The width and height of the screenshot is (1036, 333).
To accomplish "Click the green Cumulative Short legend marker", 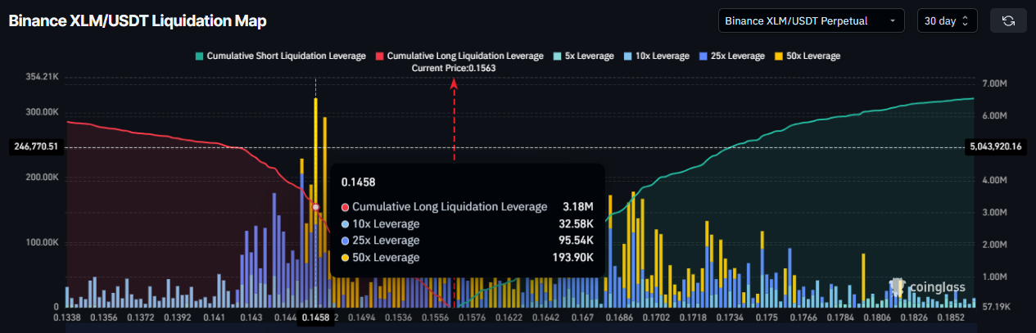I will pos(198,56).
